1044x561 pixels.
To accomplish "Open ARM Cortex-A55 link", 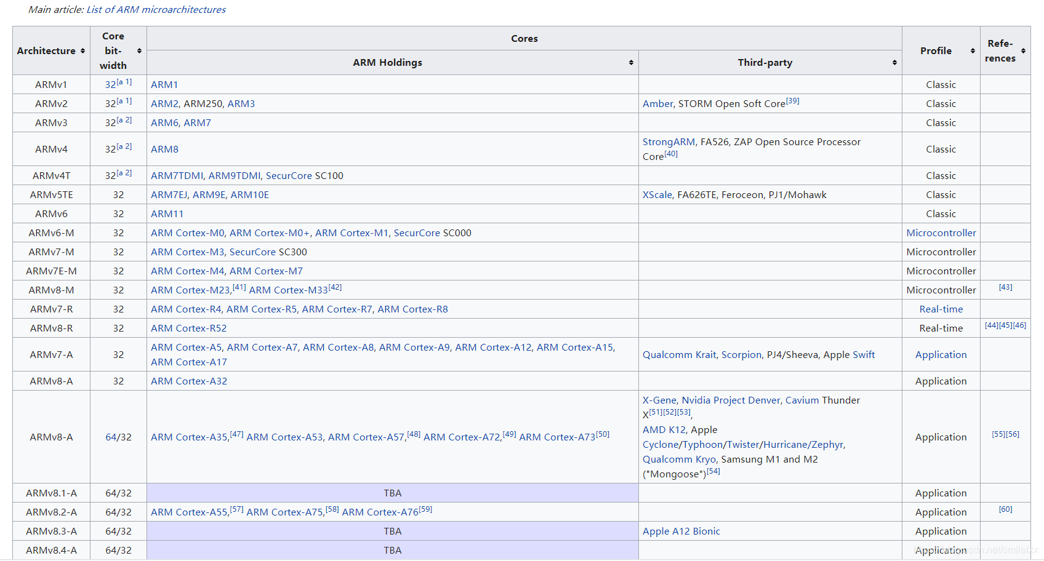I will pyautogui.click(x=189, y=512).
